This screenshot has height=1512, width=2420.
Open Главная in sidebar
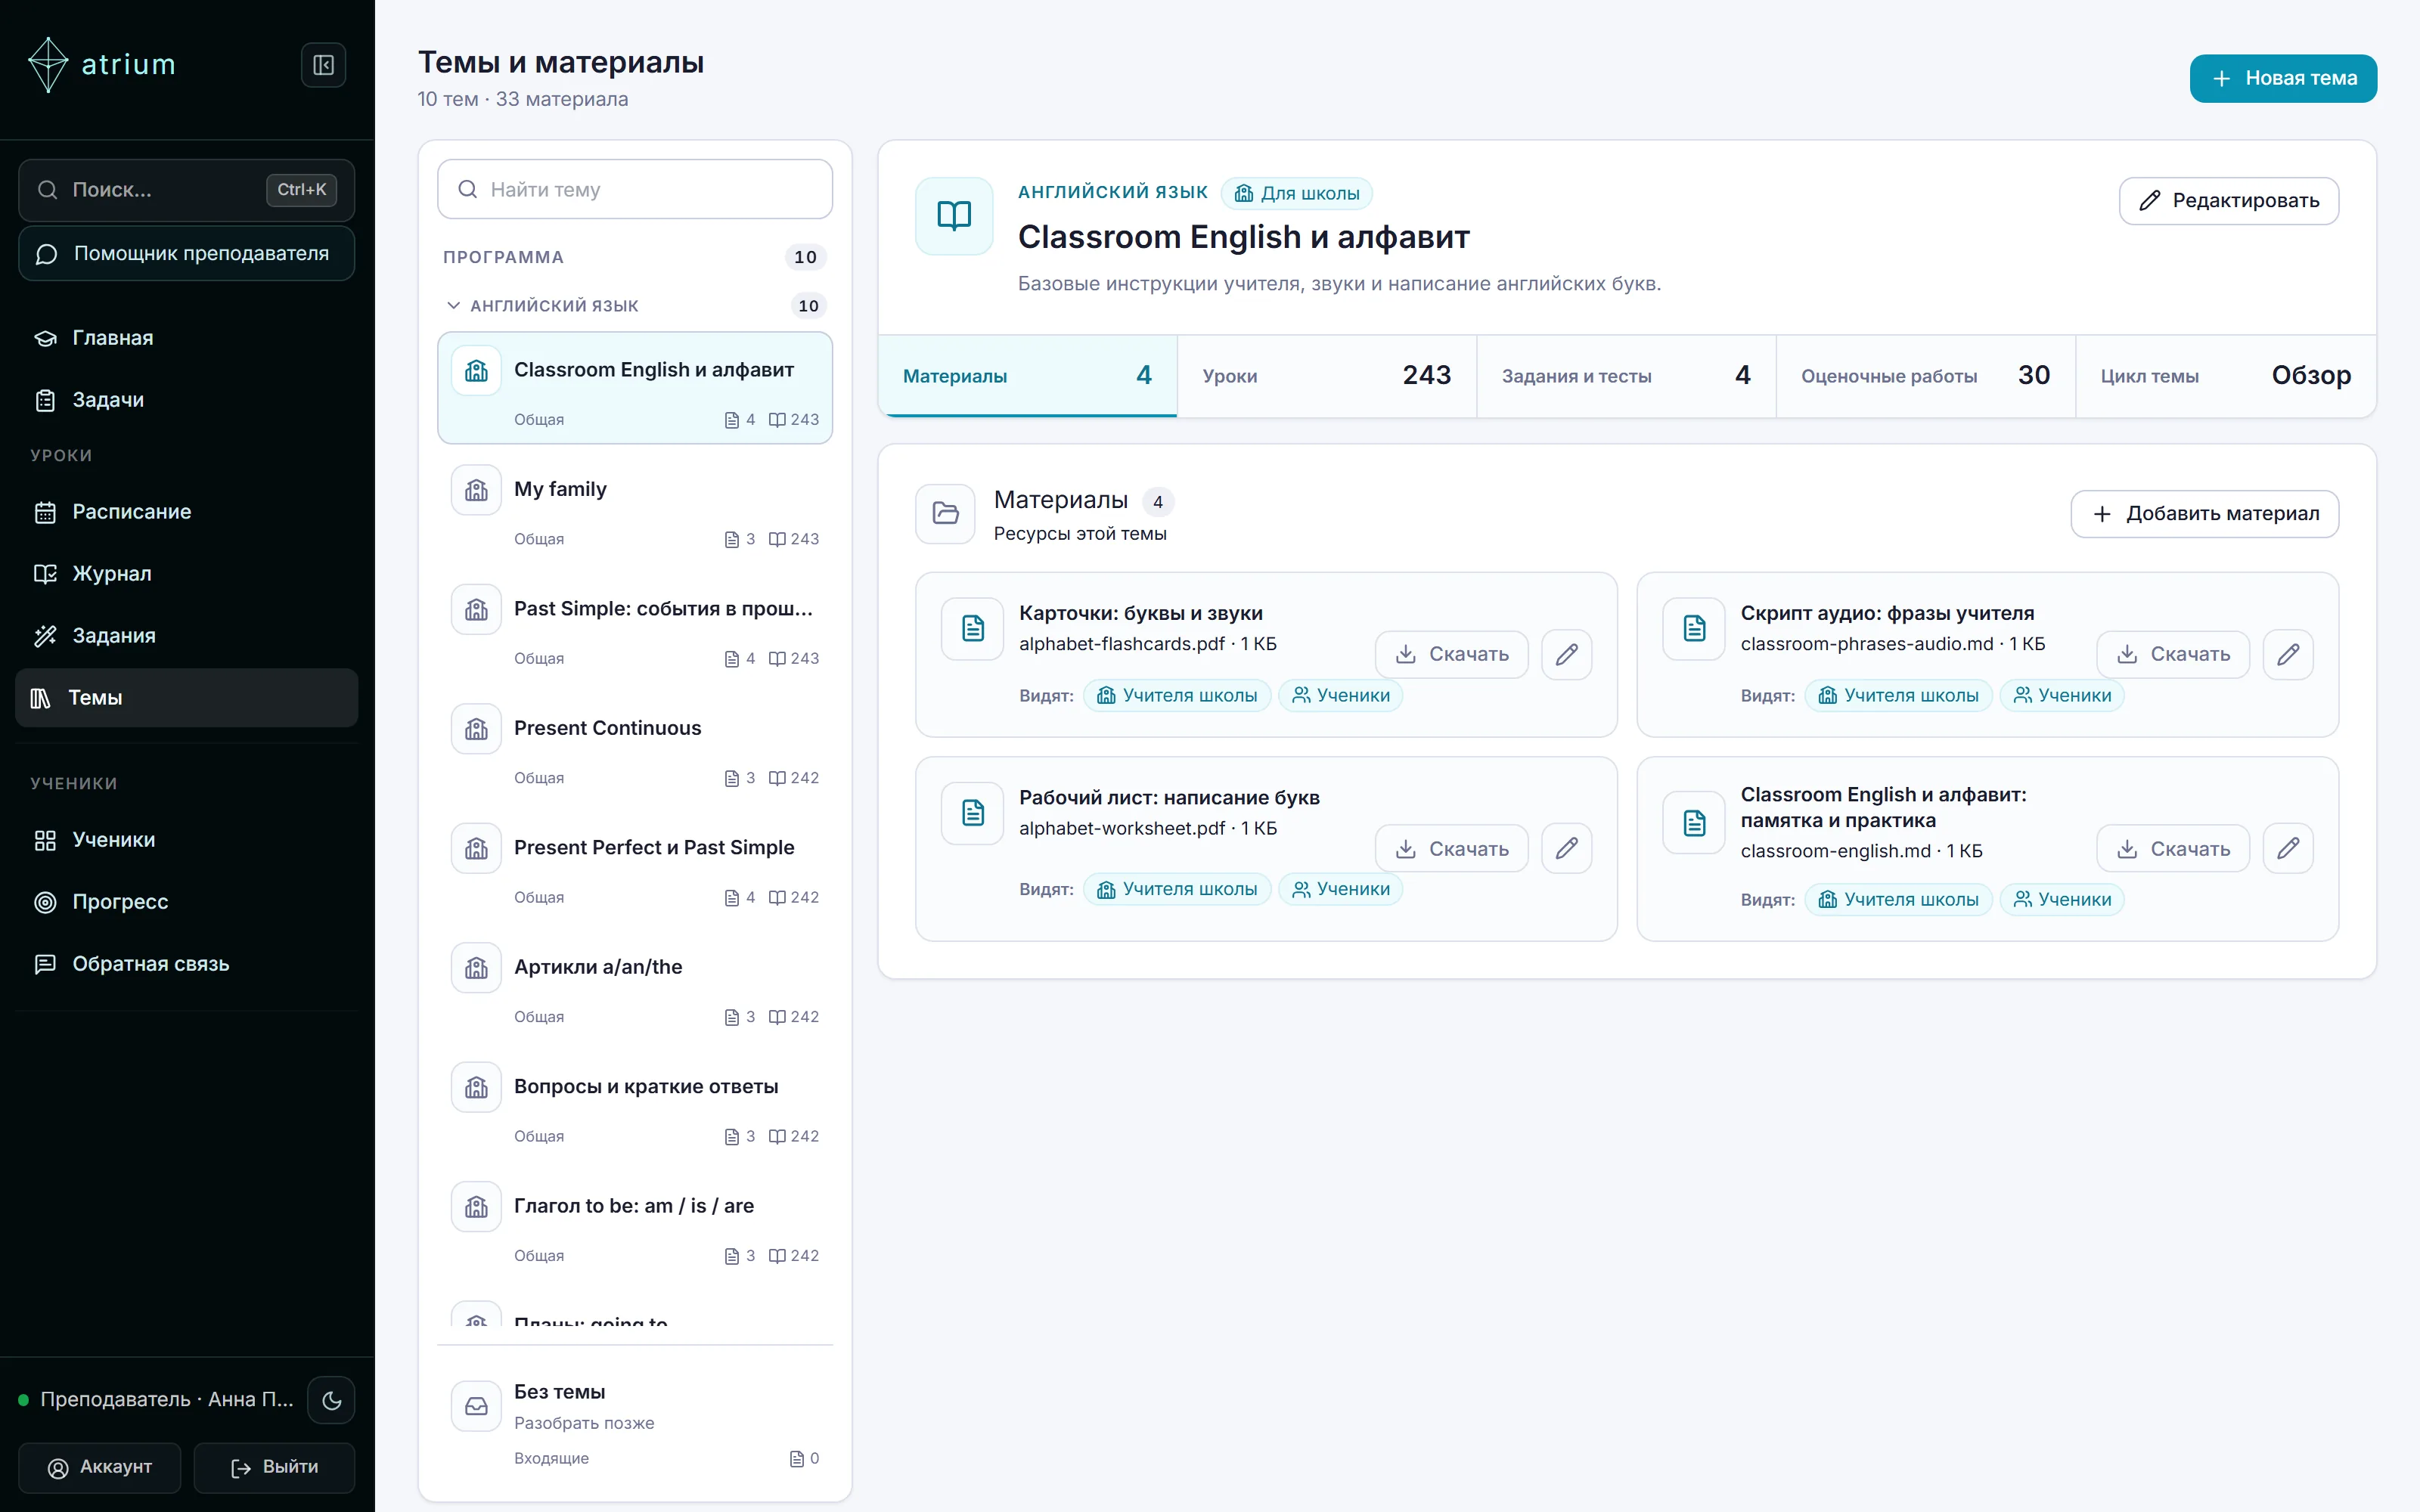[187, 338]
